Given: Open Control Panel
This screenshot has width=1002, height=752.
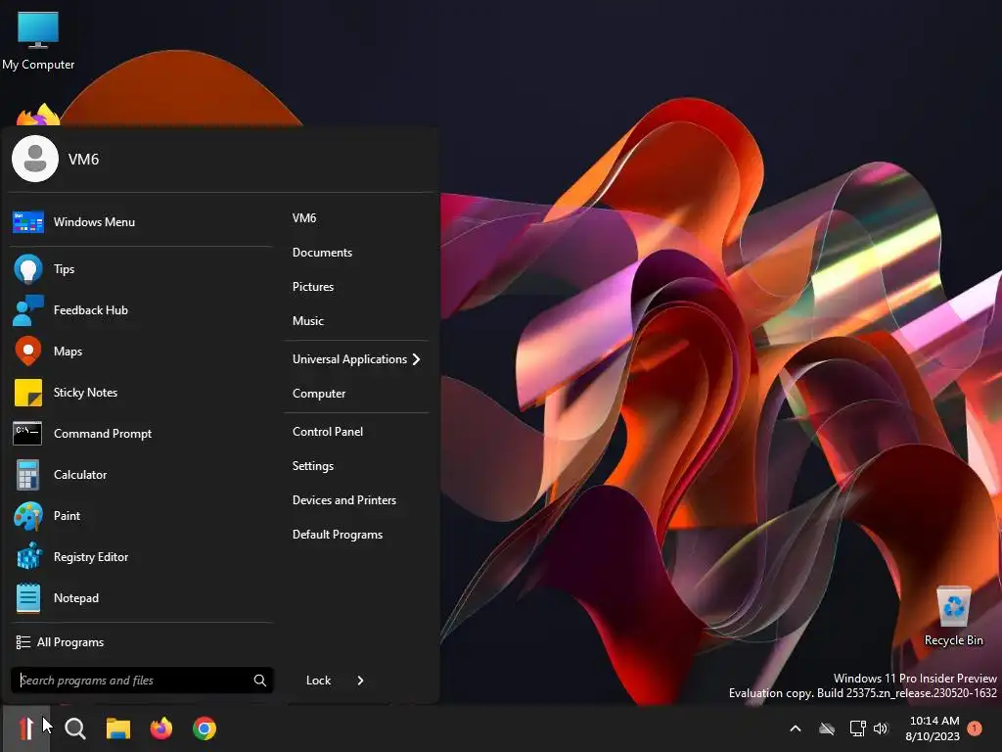Looking at the screenshot, I should (328, 432).
